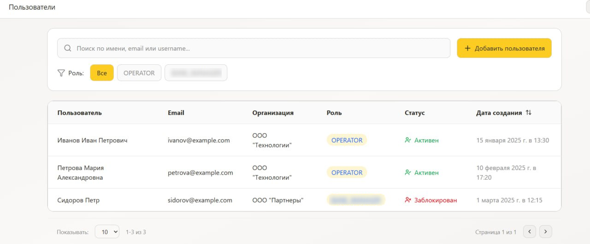Select the blurred role filter chip

click(196, 73)
